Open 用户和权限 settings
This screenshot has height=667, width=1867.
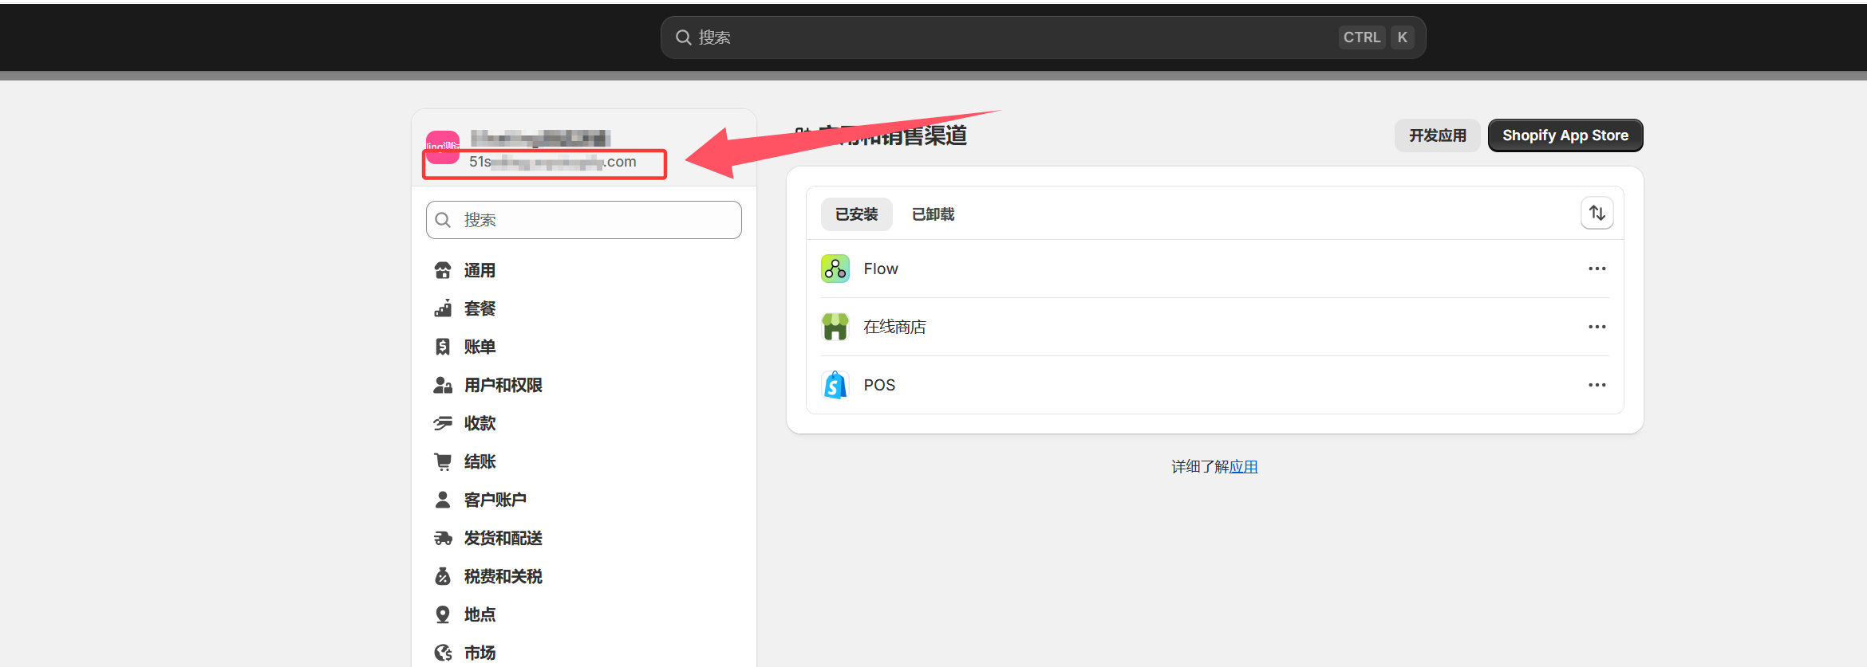click(x=502, y=386)
